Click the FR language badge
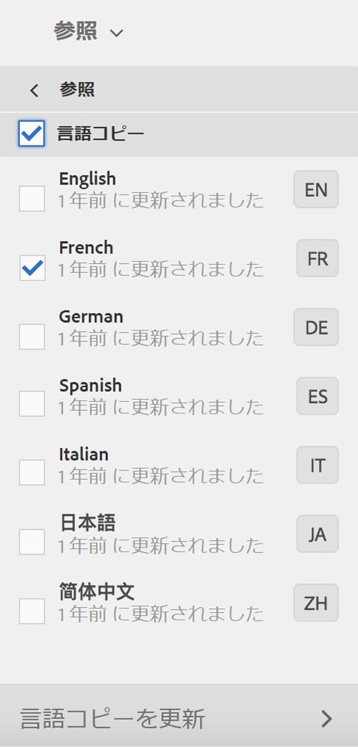 click(x=317, y=258)
